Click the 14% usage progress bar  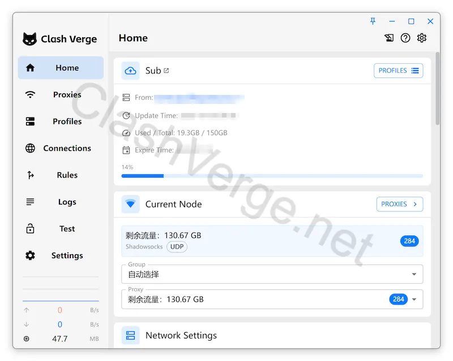point(272,176)
